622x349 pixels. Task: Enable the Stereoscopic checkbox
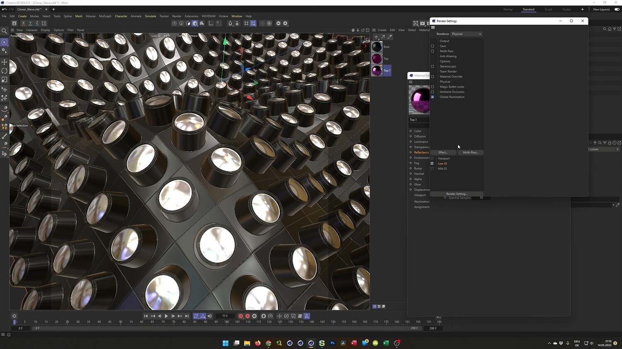pyautogui.click(x=432, y=67)
